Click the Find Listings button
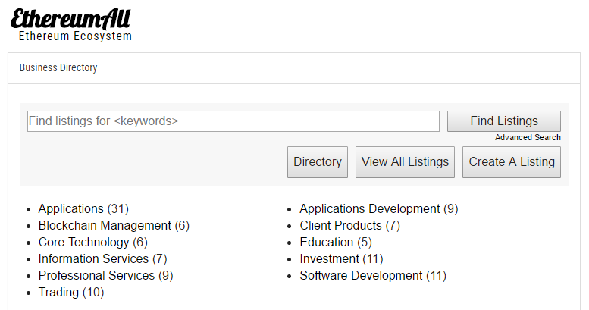 coord(504,121)
